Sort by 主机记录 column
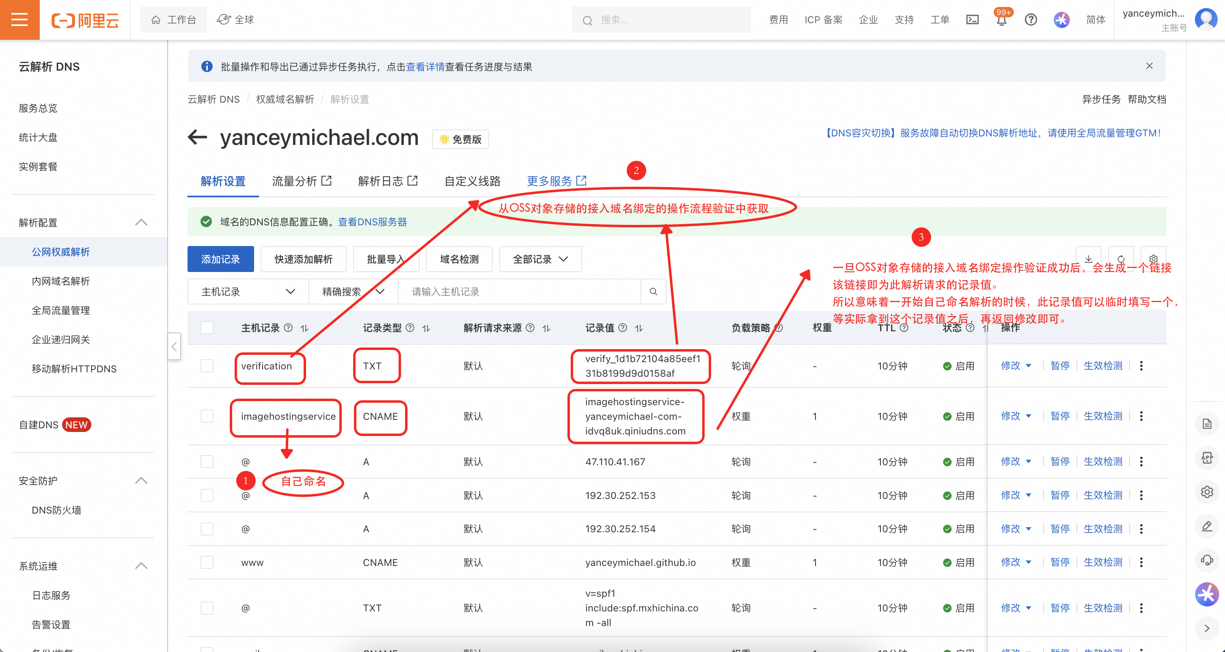 [x=305, y=328]
